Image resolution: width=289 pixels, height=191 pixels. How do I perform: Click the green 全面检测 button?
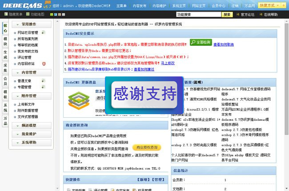coord(201,42)
